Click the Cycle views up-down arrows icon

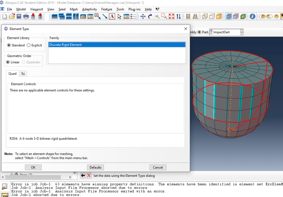(179, 17)
